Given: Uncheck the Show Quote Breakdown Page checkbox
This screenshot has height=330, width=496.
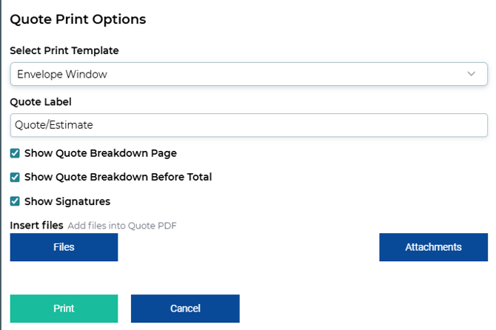Looking at the screenshot, I should (15, 153).
